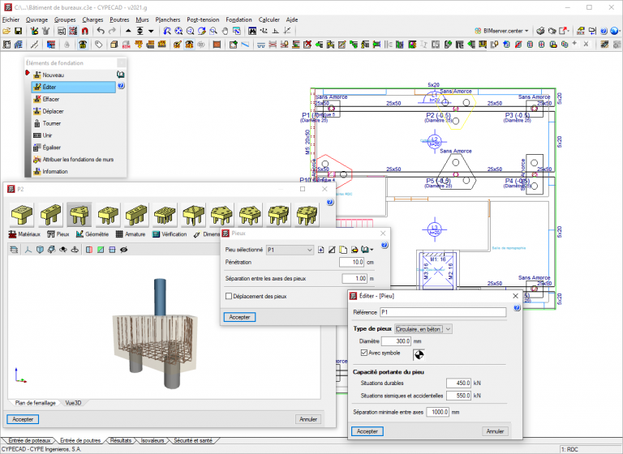Click the blue help icon in the Pieux dialog
Screen dimensions: 623x454
coord(384,245)
